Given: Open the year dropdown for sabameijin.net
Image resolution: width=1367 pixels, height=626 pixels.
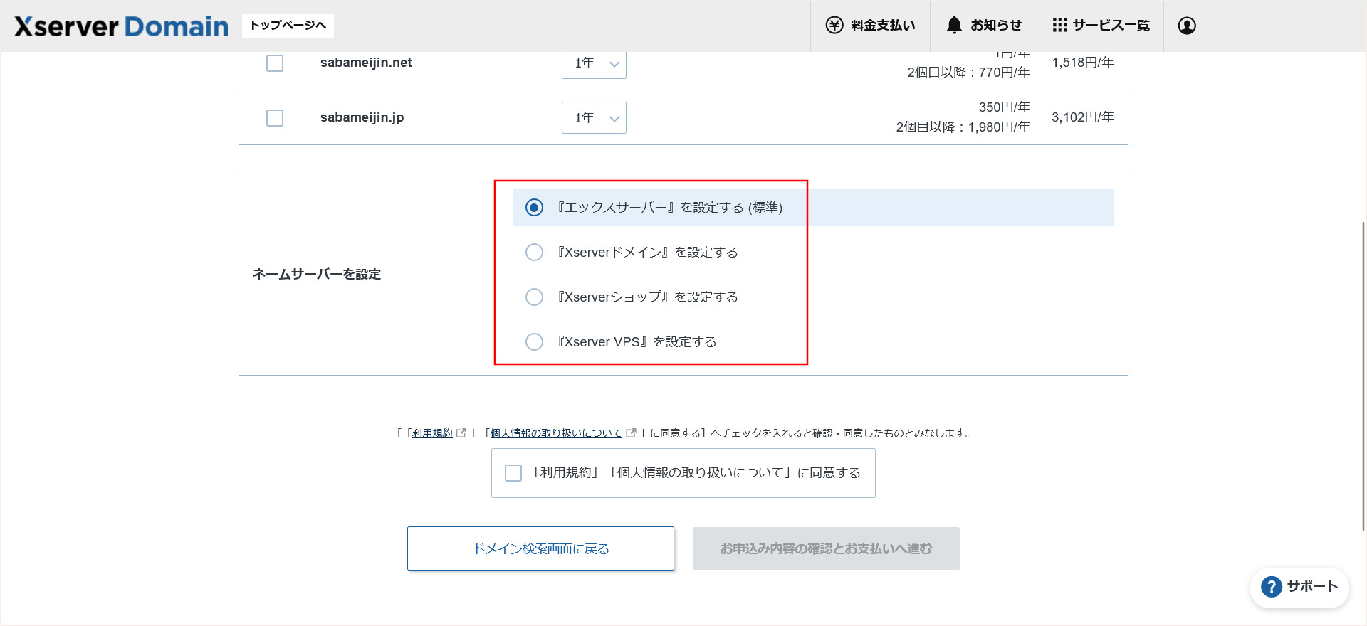Looking at the screenshot, I should [594, 64].
